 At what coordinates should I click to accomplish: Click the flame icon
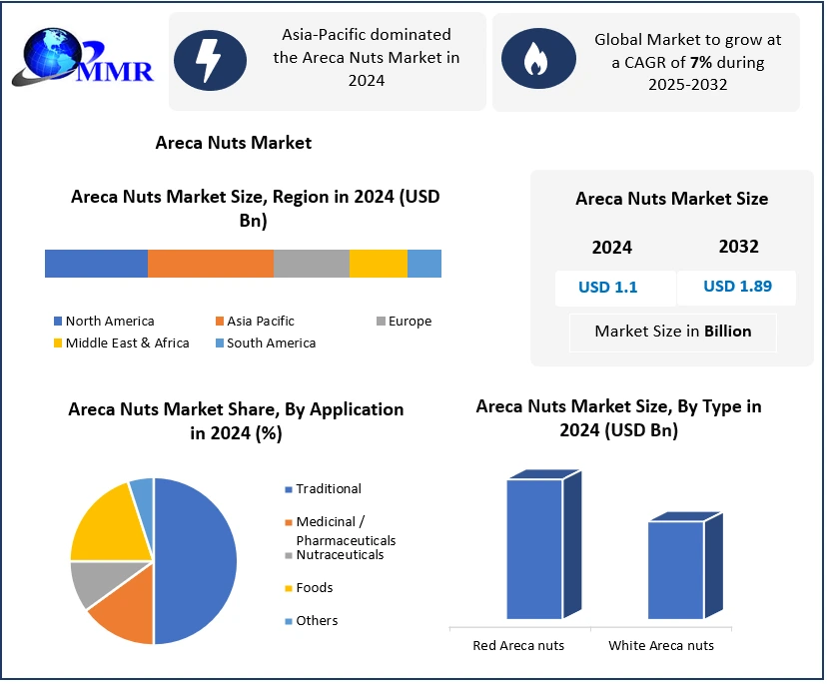coord(536,61)
